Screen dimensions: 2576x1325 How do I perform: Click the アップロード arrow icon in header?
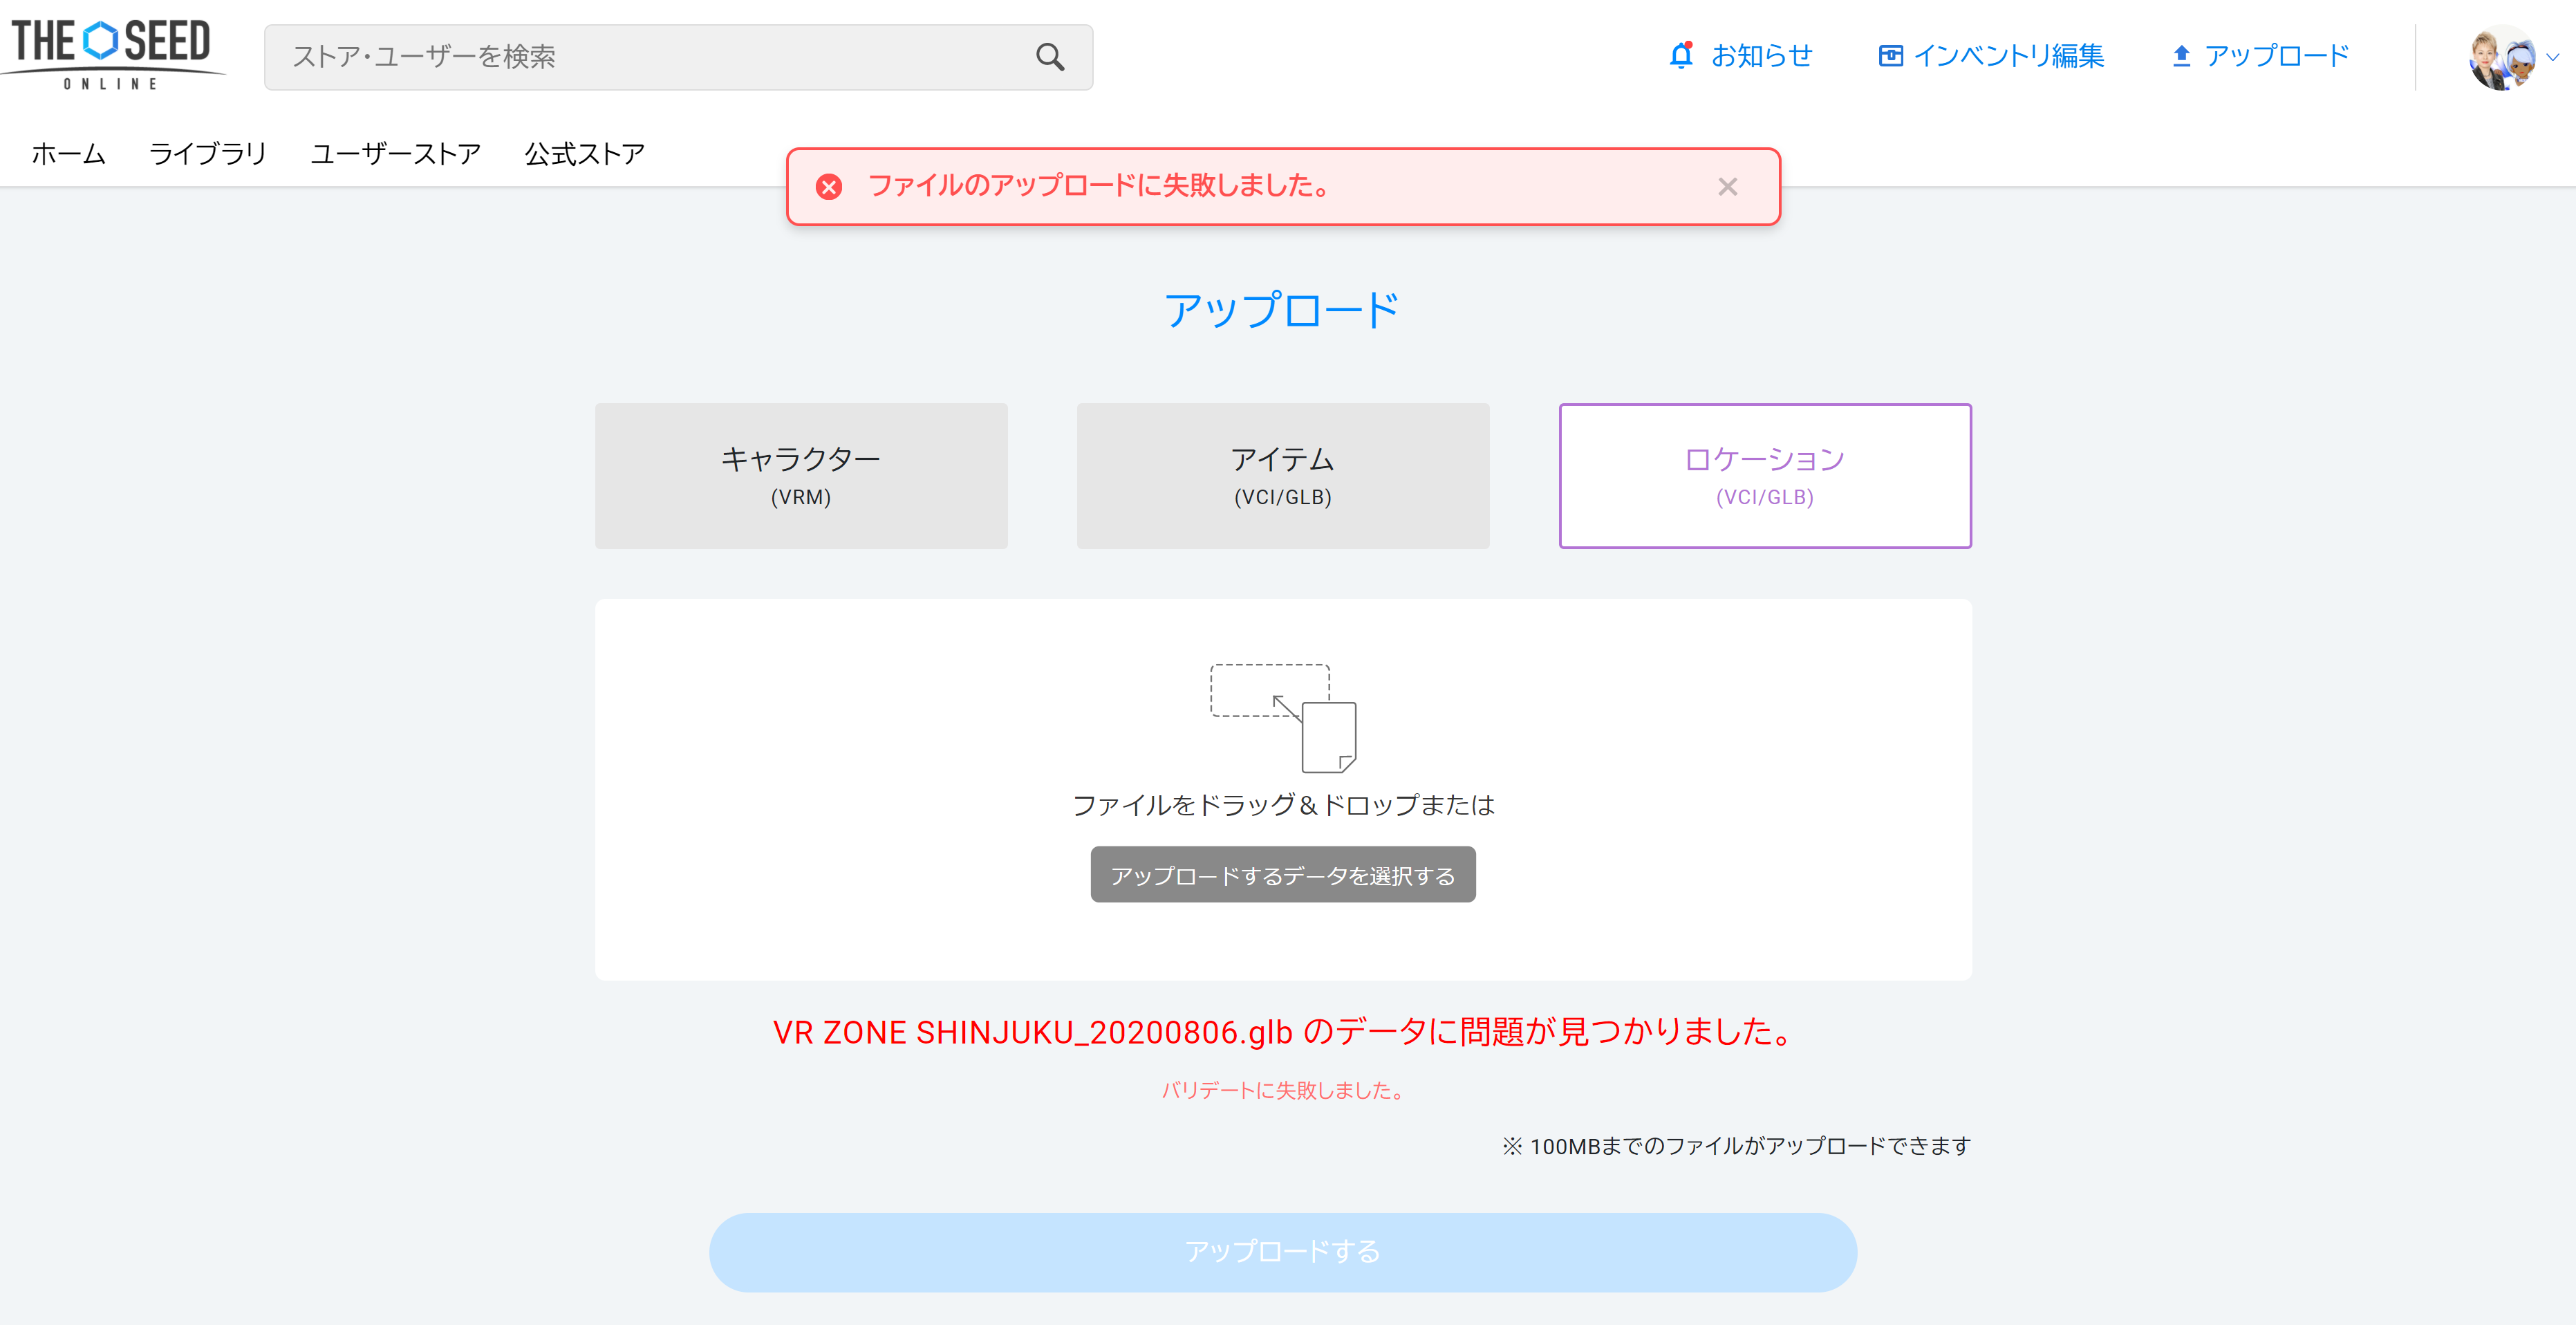[2181, 56]
